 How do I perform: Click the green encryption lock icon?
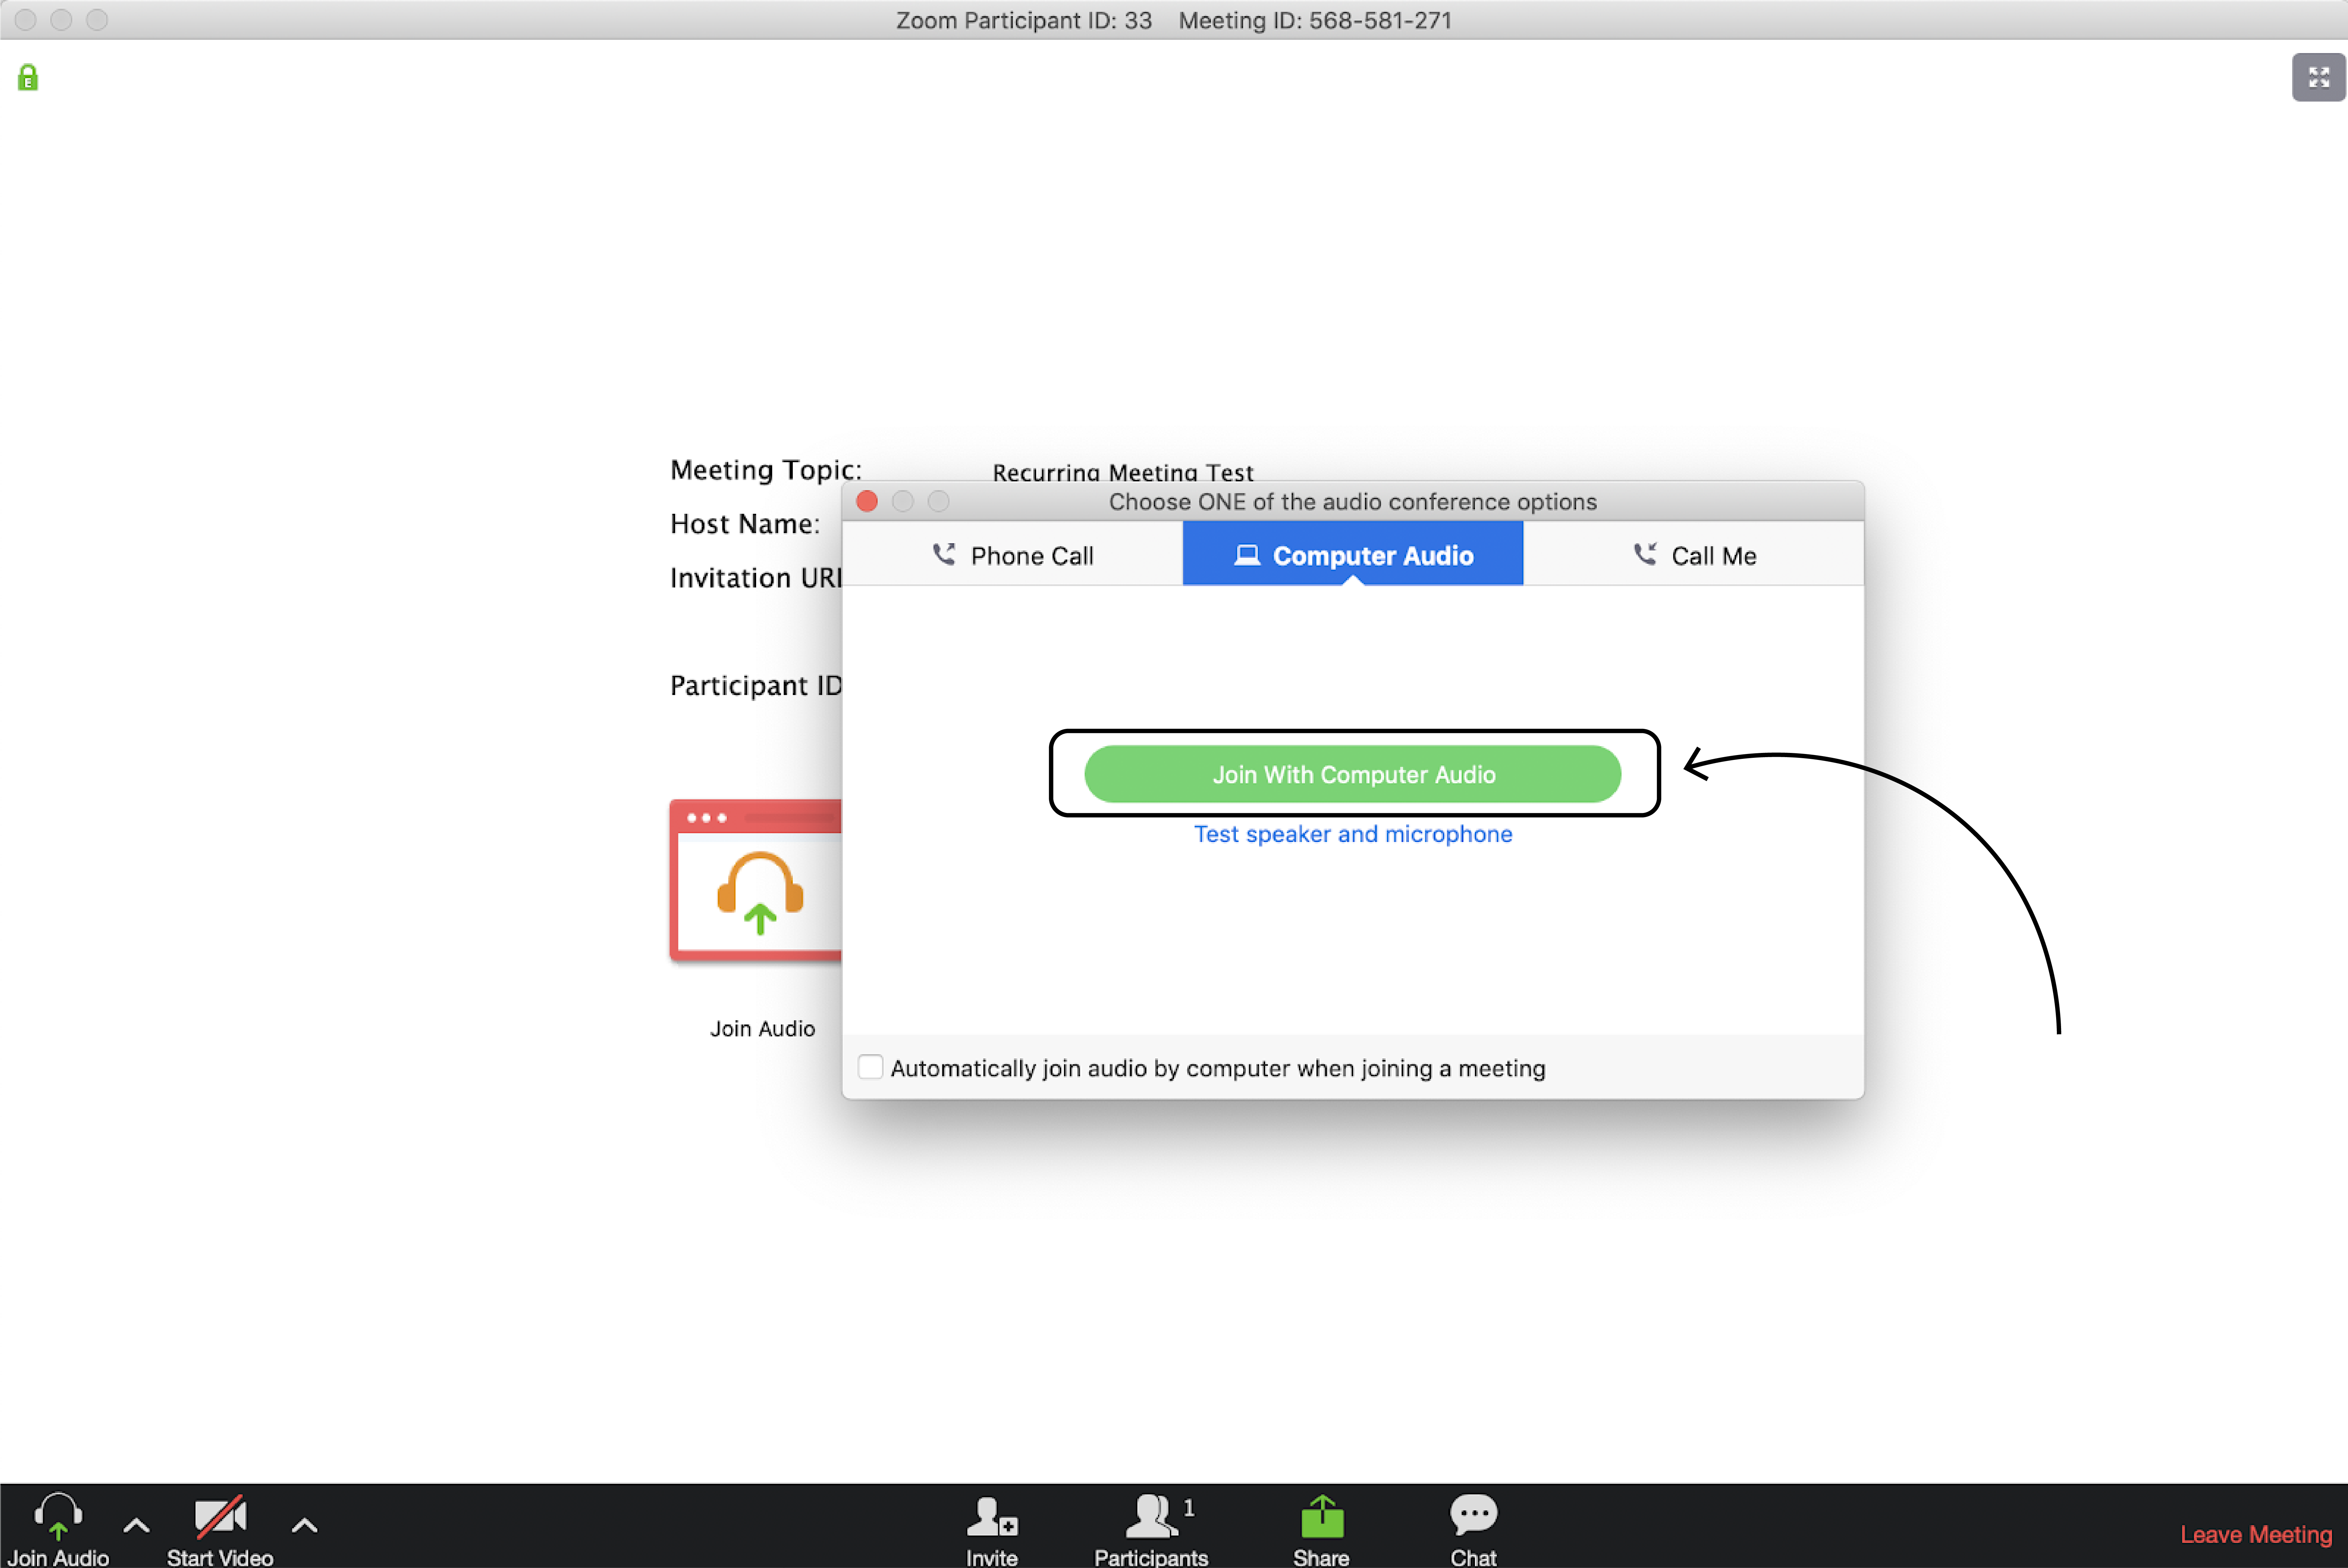28,78
